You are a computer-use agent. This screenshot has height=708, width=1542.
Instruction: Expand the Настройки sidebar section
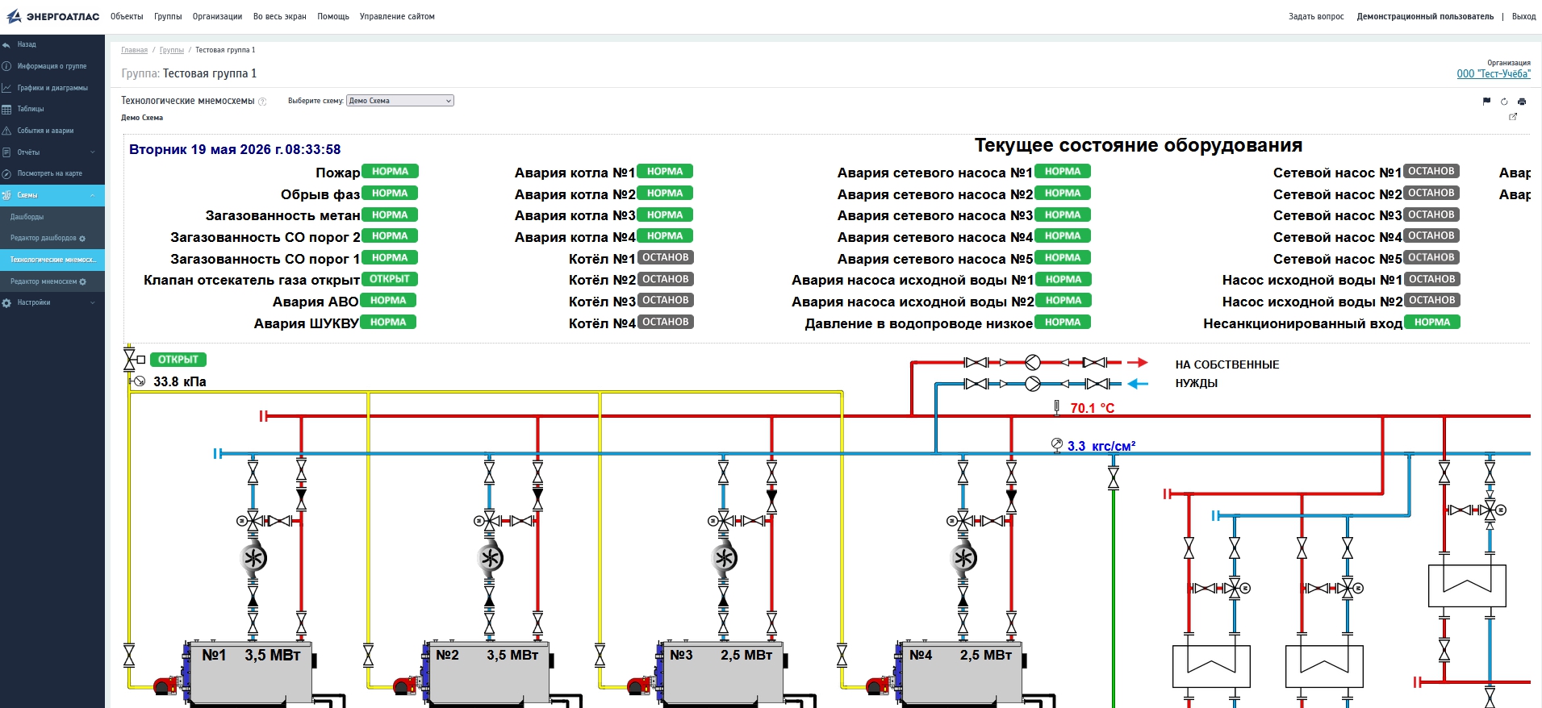[x=52, y=302]
